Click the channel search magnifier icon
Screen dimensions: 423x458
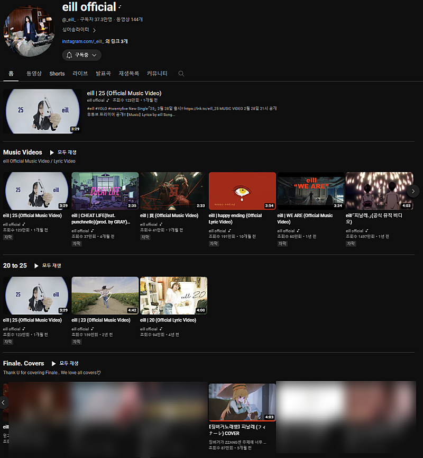(x=181, y=74)
